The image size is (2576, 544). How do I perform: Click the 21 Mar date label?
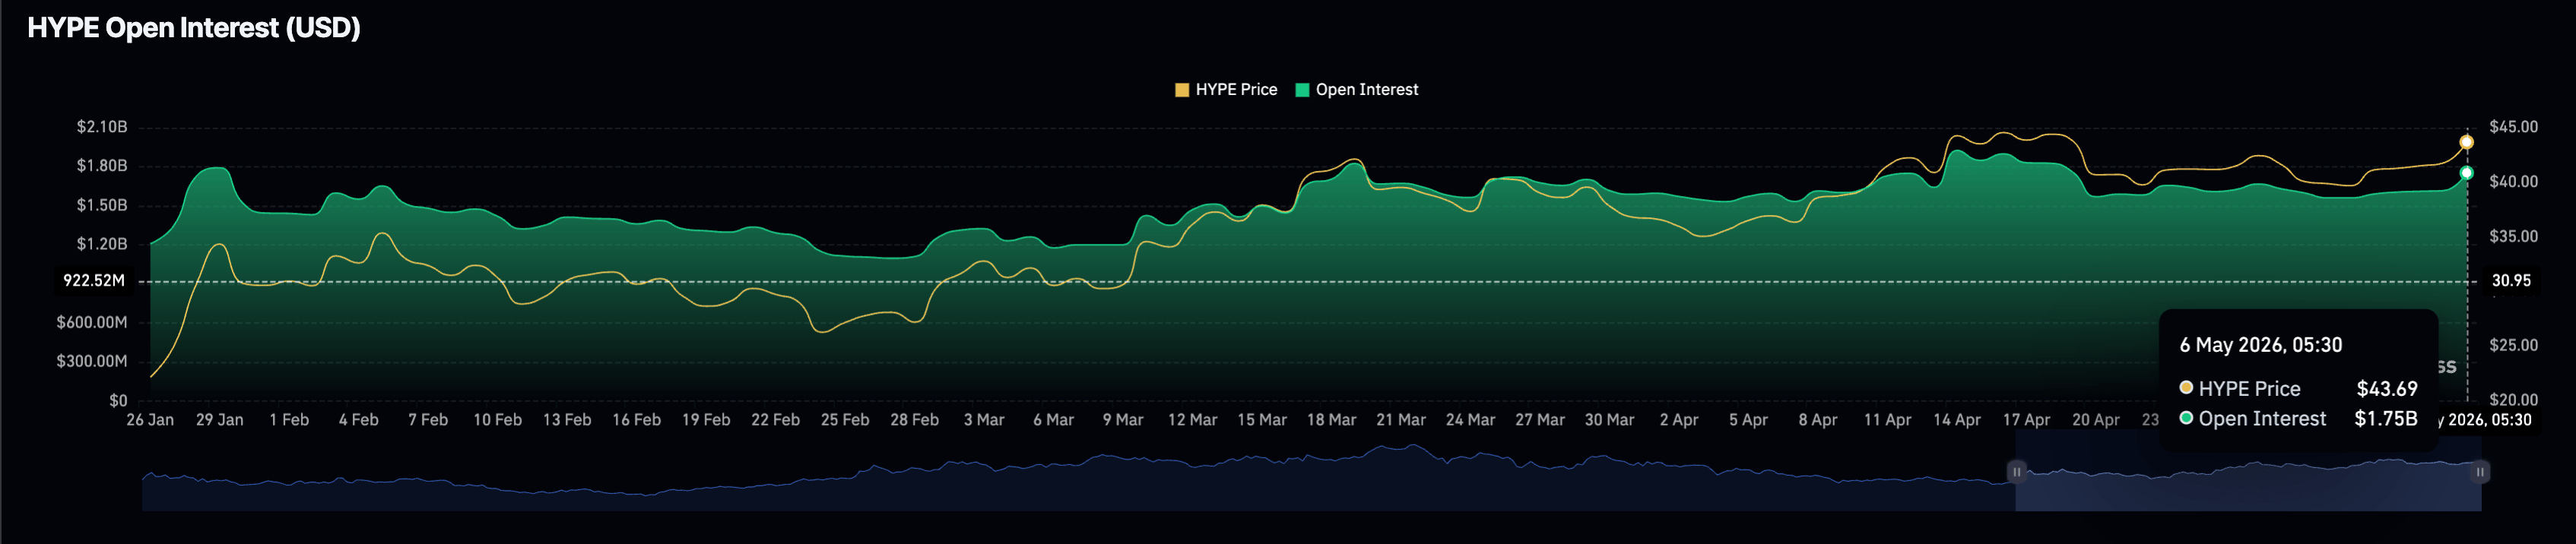point(1401,420)
